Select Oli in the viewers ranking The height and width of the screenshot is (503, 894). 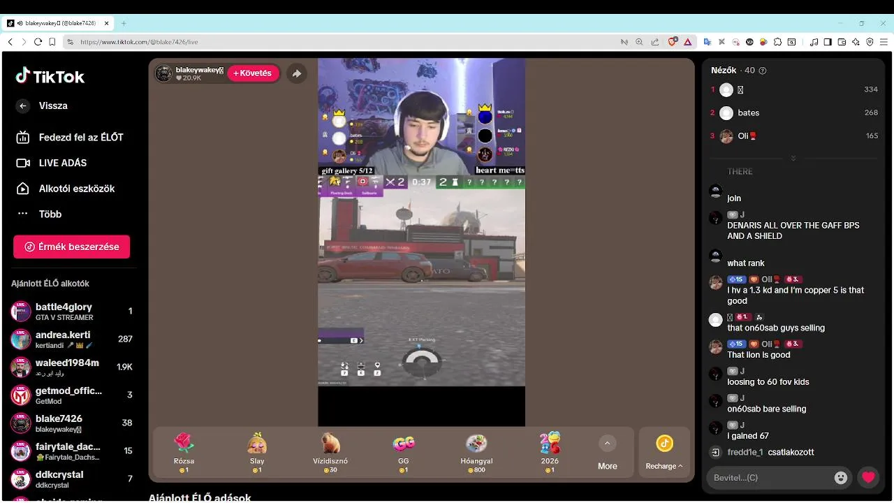pos(794,136)
